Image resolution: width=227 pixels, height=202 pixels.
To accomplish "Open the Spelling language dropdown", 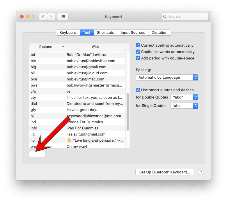I will pyautogui.click(x=167, y=78).
